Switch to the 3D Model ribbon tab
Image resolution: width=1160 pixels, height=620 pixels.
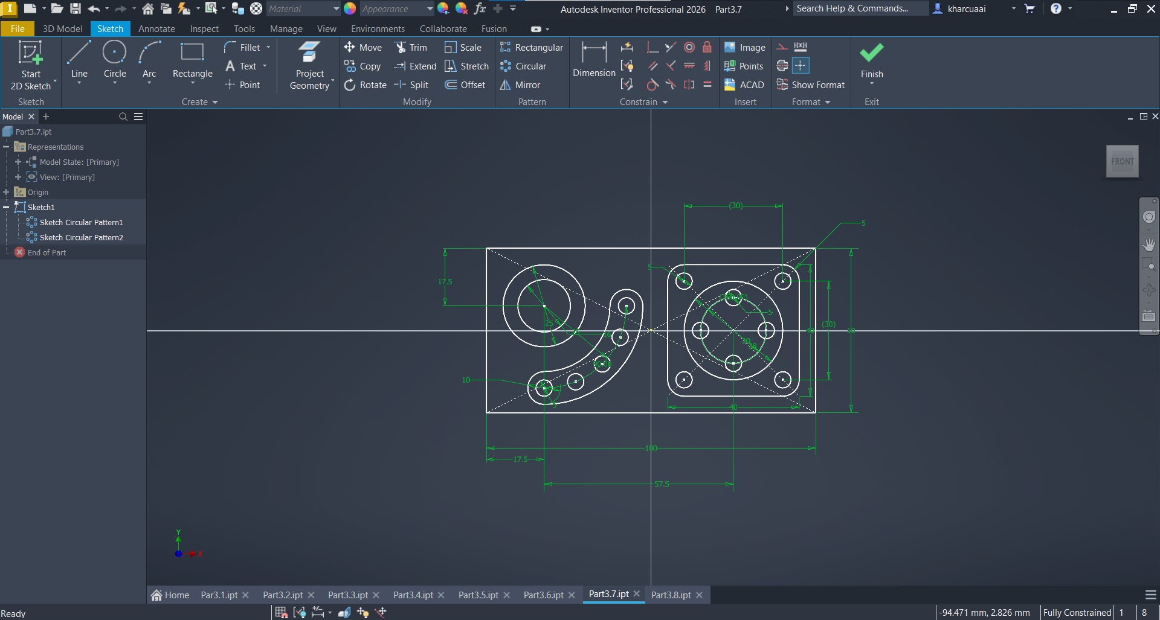click(x=62, y=29)
